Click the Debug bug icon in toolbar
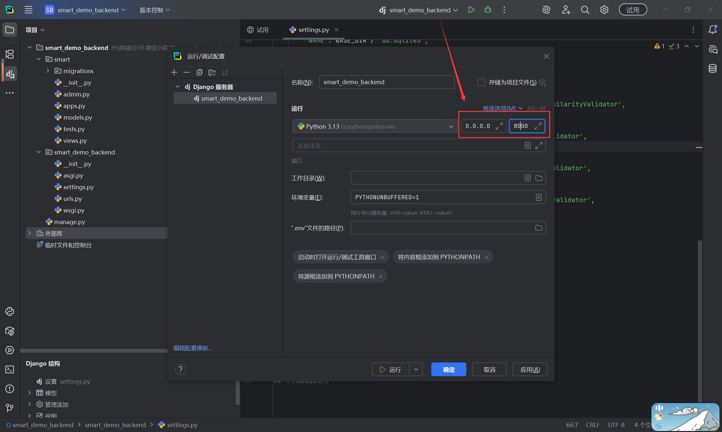Viewport: 722px width, 432px height. pos(488,10)
